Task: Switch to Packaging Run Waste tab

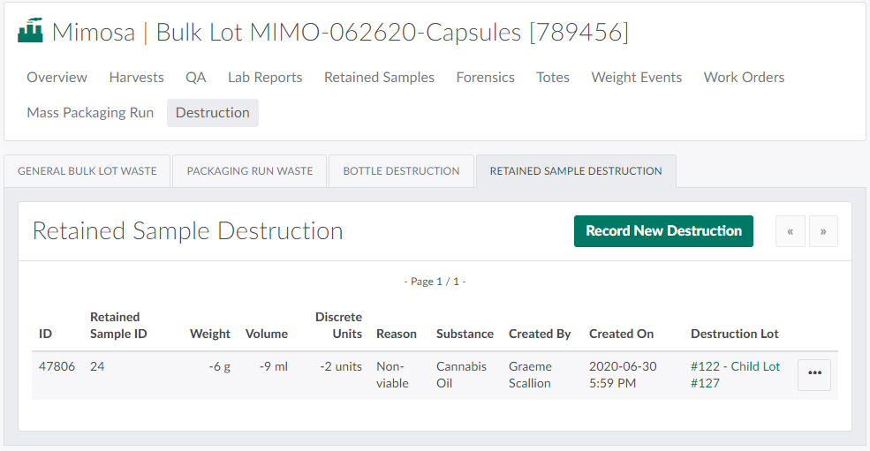Action: pyautogui.click(x=250, y=171)
